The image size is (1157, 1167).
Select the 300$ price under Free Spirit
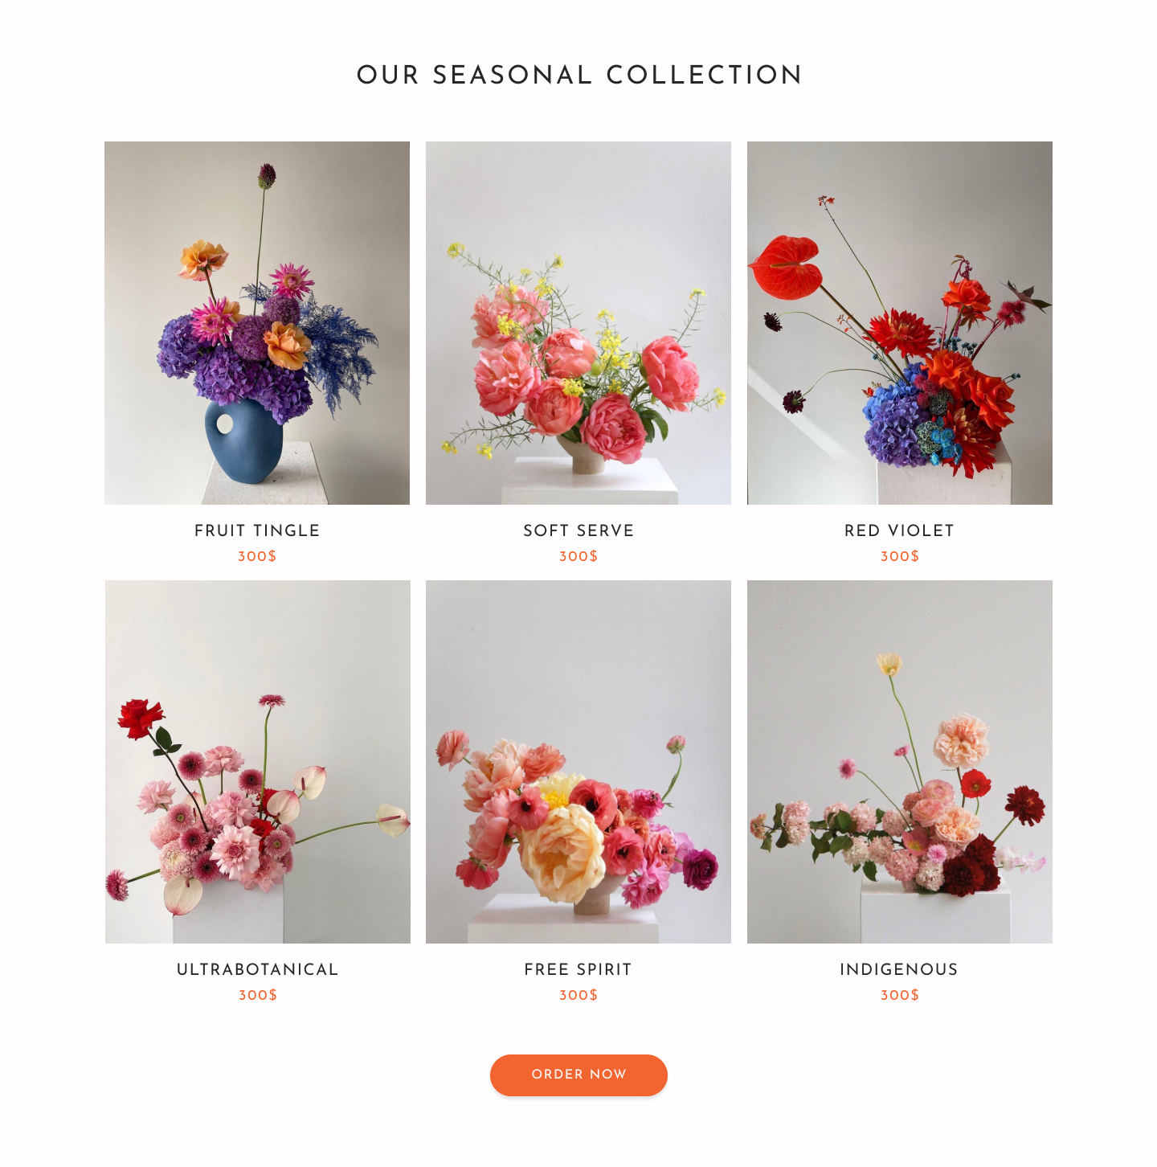pos(578,995)
